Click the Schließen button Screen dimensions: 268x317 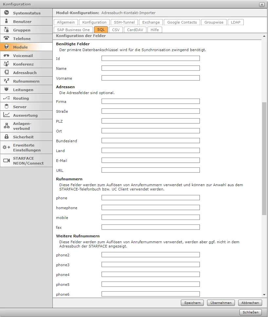(251, 312)
